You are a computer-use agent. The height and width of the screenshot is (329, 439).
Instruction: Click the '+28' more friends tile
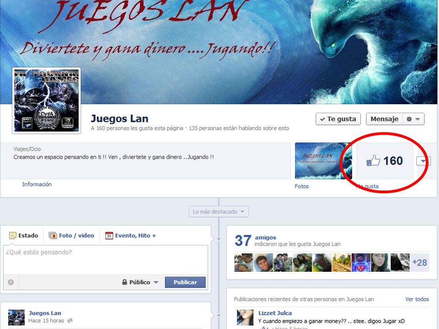(419, 262)
